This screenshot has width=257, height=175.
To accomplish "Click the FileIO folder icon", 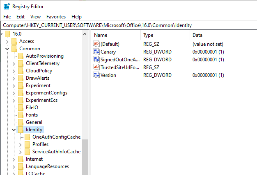I will (21, 108).
